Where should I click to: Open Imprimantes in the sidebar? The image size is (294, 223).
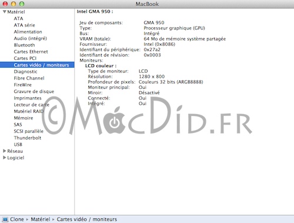click(28, 98)
